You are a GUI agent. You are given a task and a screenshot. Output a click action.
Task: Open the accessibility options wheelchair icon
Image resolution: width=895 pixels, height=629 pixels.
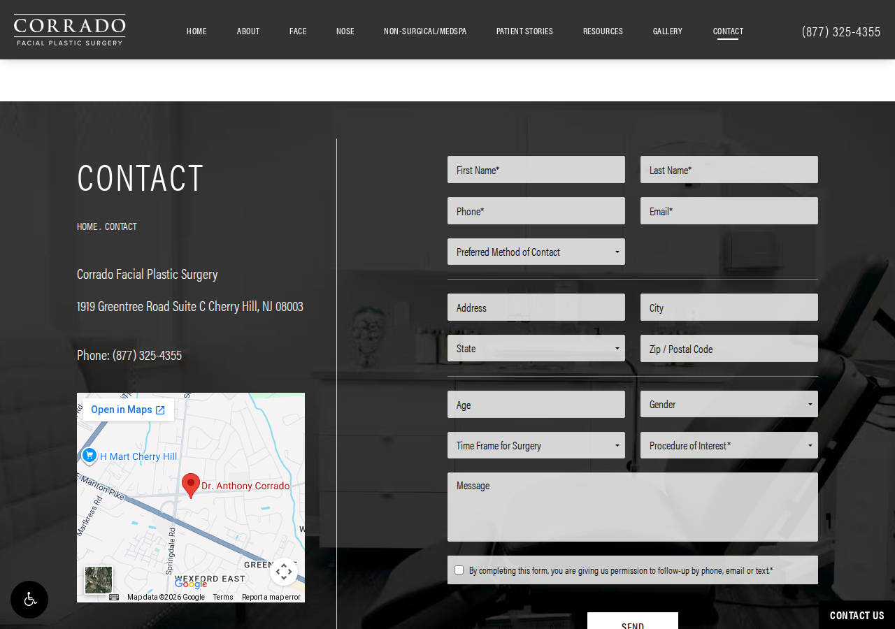[29, 600]
